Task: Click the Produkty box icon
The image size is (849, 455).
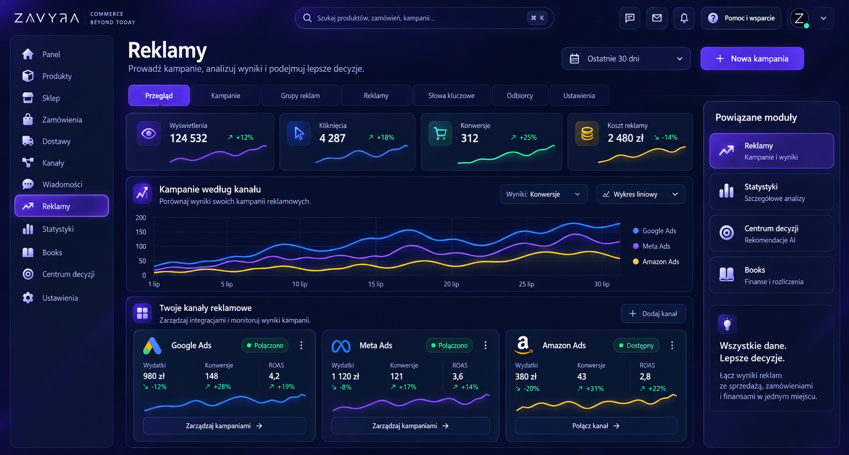Action: (x=28, y=76)
